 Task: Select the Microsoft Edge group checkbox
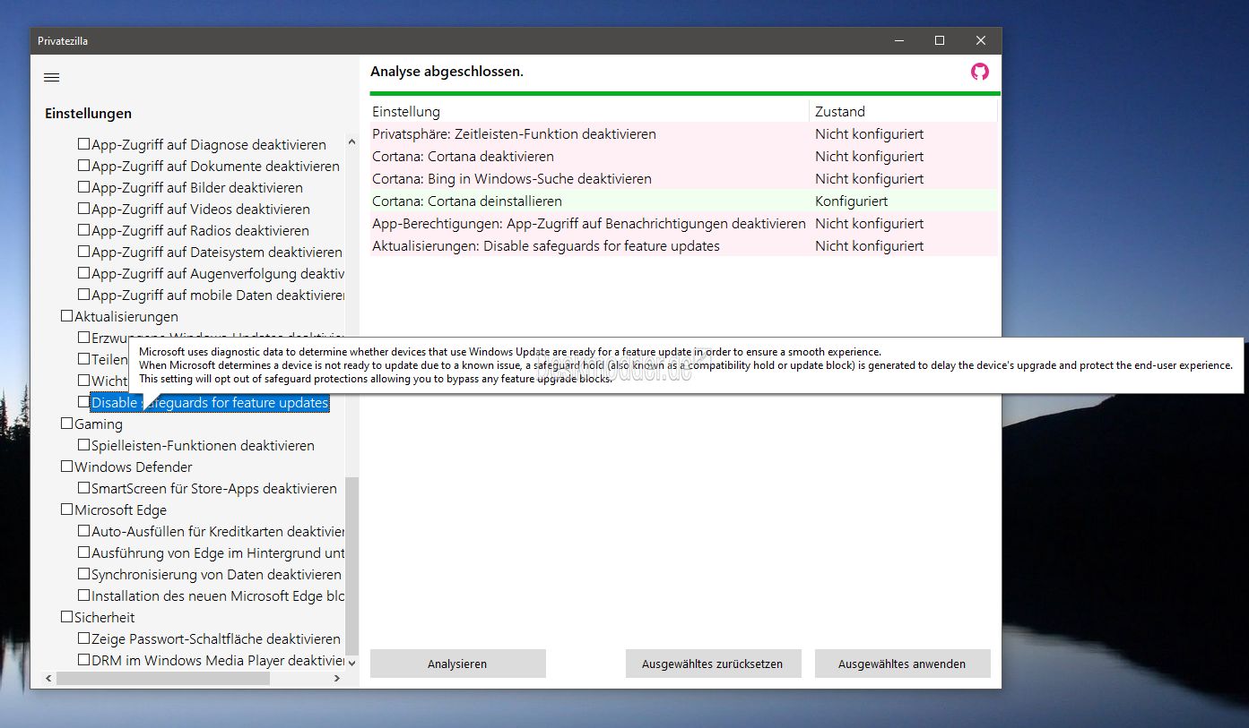coord(66,509)
